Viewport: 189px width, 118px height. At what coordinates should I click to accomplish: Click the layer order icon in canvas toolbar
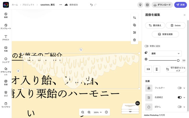pyautogui.click(x=135, y=32)
